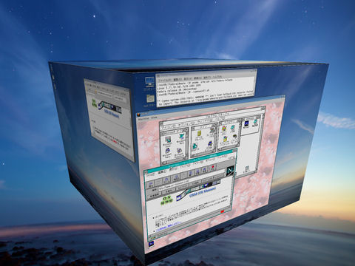355x266 pixels.
Task: Click the Back button in Netscape toolbar
Action: coord(151,183)
